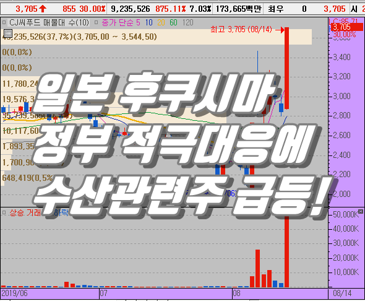Click the 3,400 price axis label
The height and width of the screenshot is (301, 365).
(342, 57)
